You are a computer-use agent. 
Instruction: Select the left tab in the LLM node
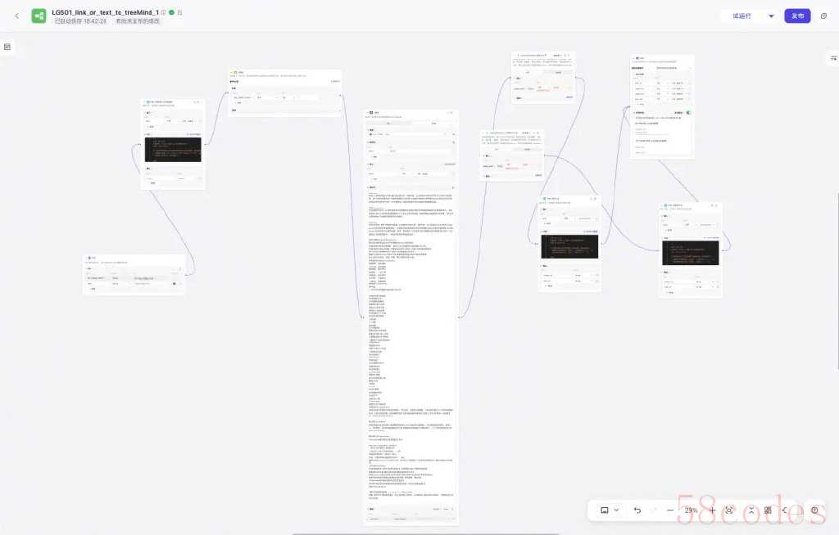pyautogui.click(x=389, y=123)
